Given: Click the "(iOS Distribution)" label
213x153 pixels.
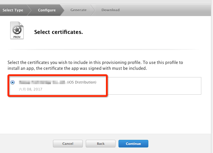Looking at the screenshot, I should click(x=82, y=82).
